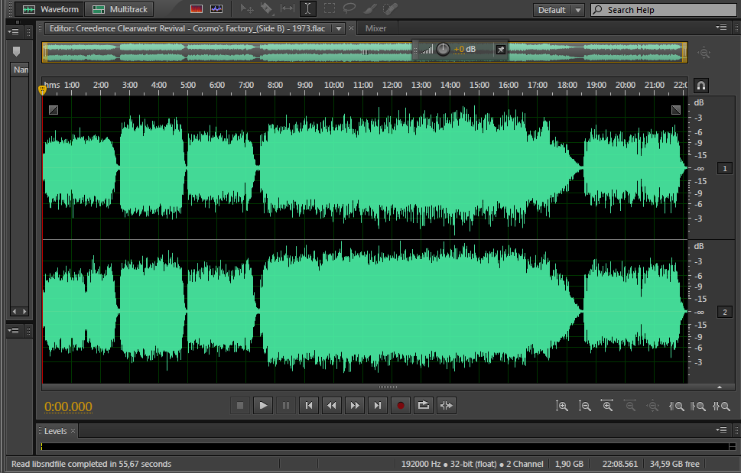Adjust the HUD amplitude knob
Screen dimensions: 741x473
pyautogui.click(x=443, y=49)
